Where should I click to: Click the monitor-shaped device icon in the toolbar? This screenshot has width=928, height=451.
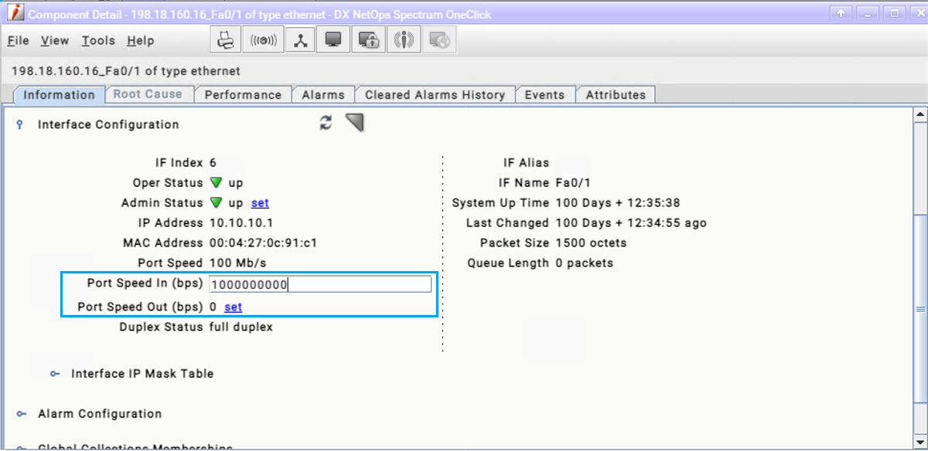tap(333, 39)
